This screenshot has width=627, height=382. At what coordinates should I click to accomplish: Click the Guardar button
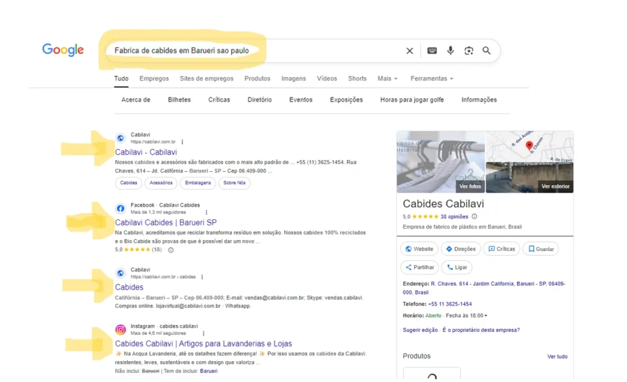540,249
